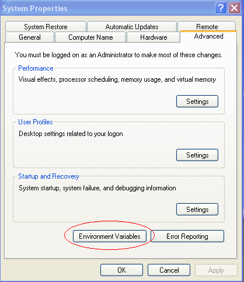Screen dimensions: 244x282
Task: Go to the General tab
Action: click(30, 37)
